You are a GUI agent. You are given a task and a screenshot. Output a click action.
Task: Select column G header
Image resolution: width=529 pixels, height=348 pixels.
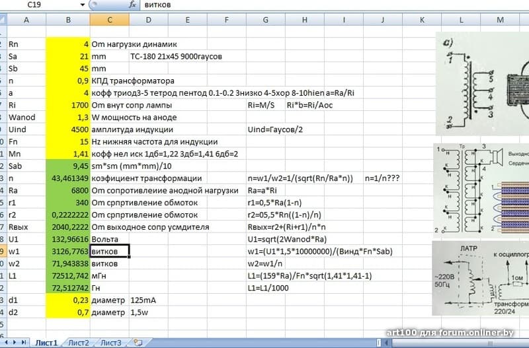[x=266, y=20]
